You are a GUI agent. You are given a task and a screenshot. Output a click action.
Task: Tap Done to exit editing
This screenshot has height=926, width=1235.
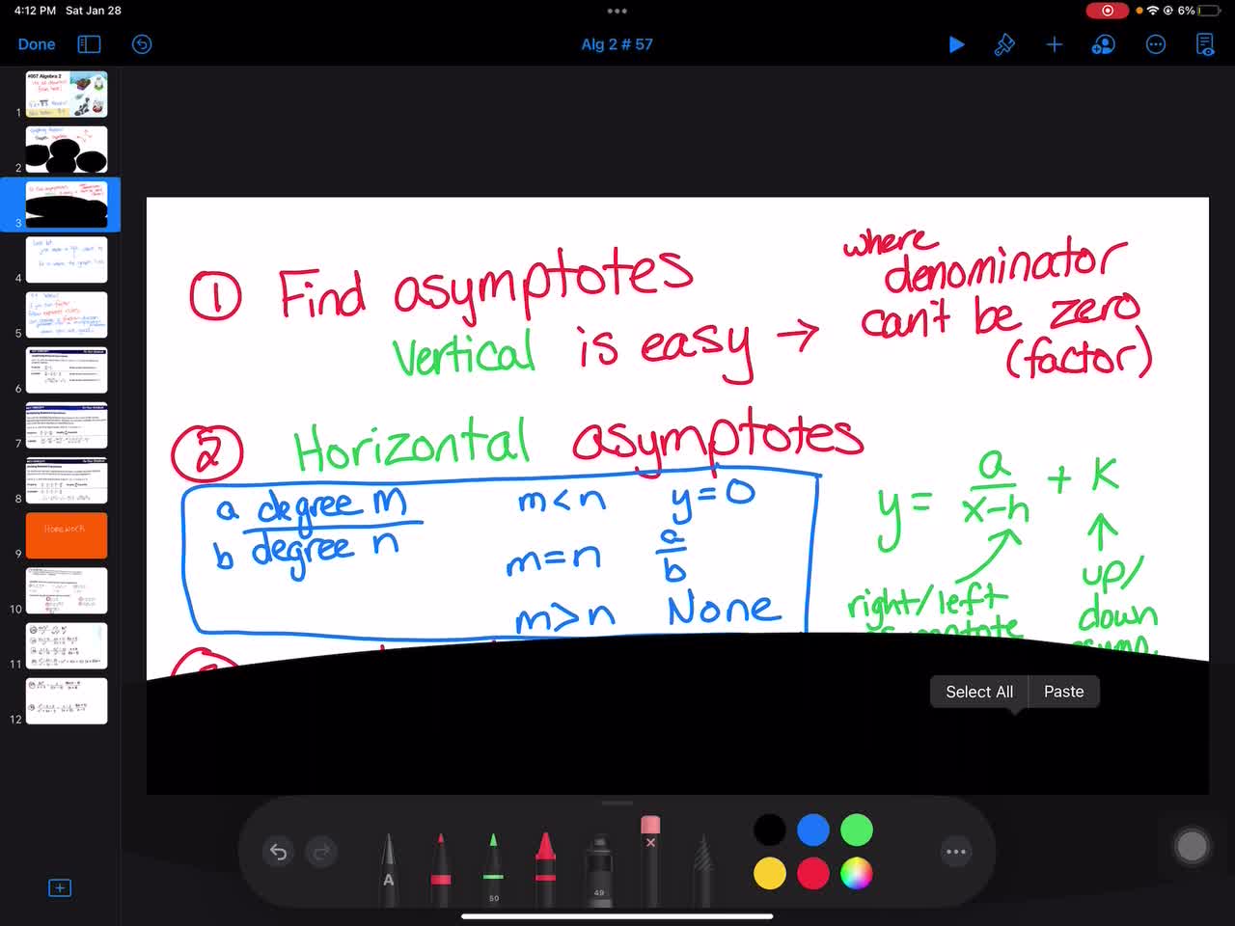pos(37,44)
